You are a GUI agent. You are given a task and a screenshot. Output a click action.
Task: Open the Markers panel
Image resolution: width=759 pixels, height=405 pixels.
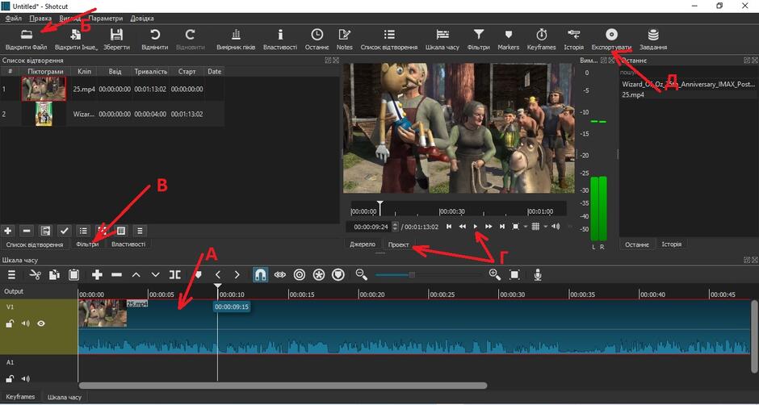pos(508,40)
